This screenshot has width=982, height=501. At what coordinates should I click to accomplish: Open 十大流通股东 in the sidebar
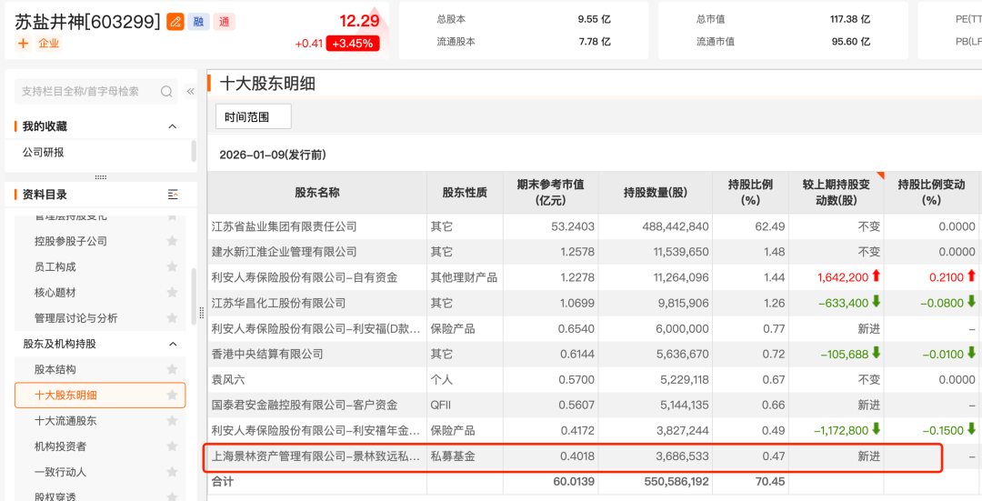[x=65, y=421]
